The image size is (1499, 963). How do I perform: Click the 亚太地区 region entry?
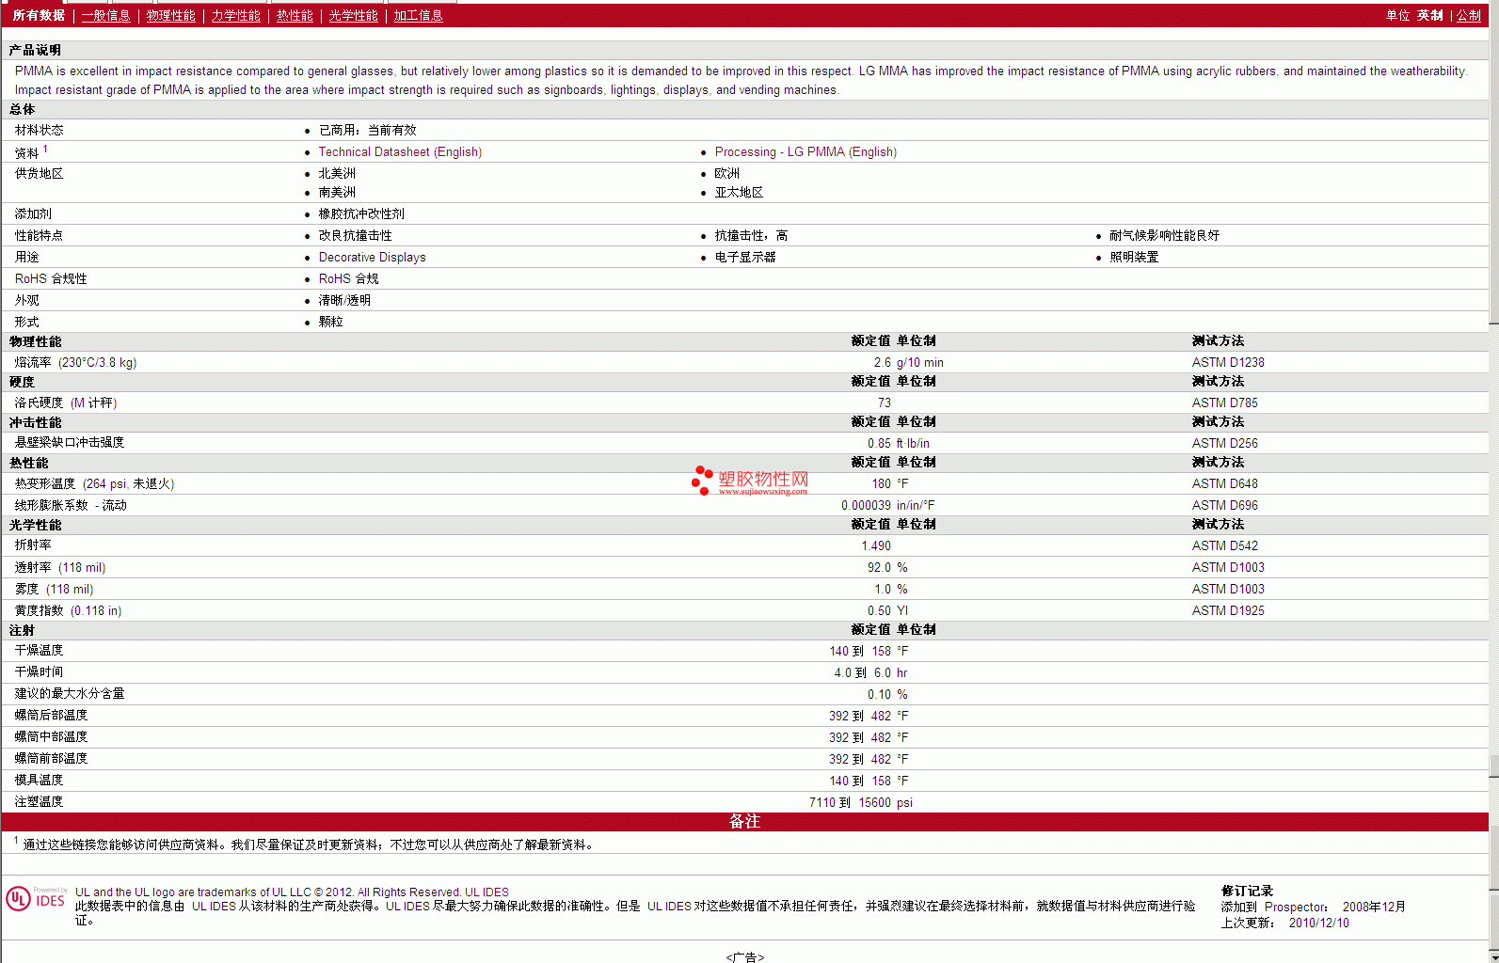pos(739,192)
